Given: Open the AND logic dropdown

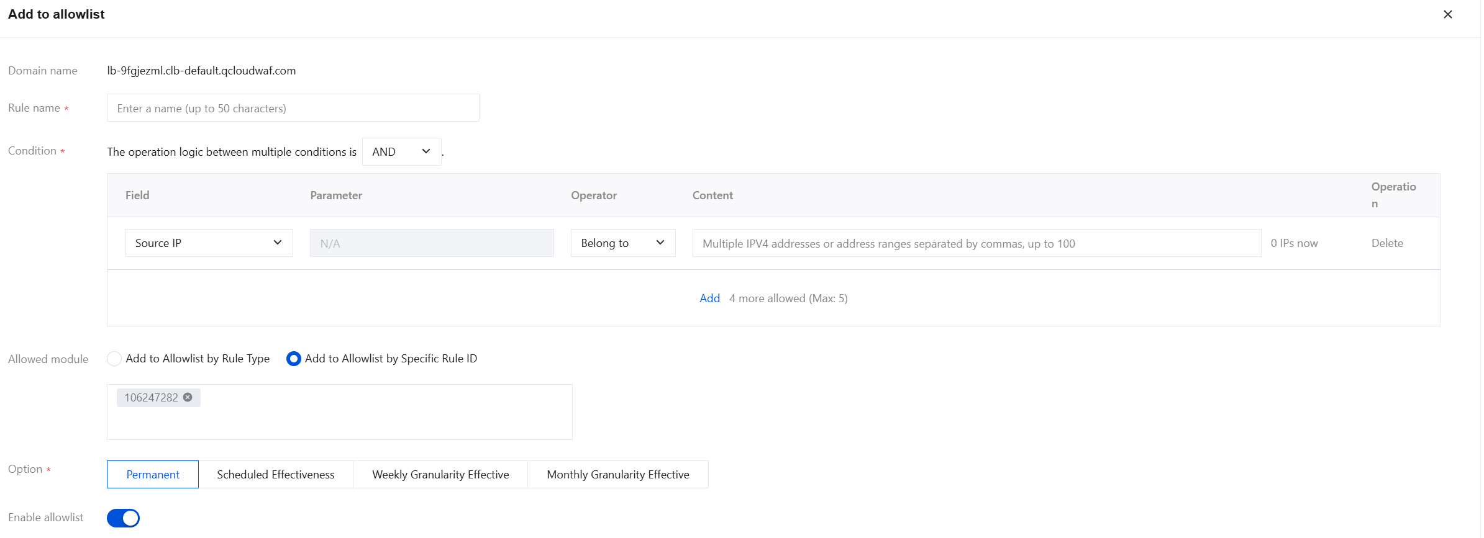Looking at the screenshot, I should [401, 151].
